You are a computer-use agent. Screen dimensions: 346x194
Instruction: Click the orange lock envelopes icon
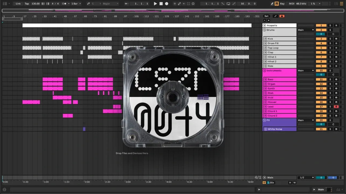(282, 16)
